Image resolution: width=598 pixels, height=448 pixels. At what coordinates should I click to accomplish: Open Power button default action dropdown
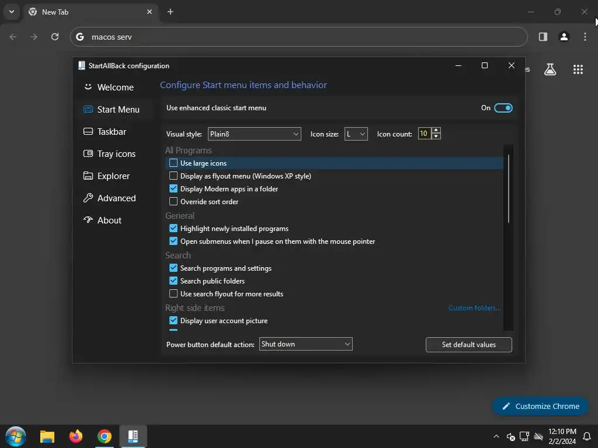point(305,344)
